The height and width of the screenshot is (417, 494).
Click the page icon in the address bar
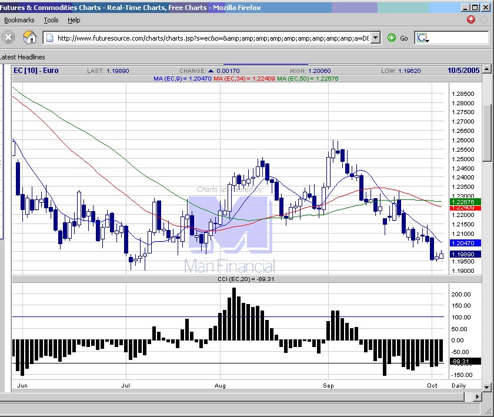point(51,38)
